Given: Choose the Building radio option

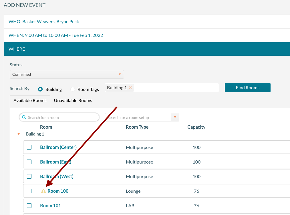Looking at the screenshot, I should (x=41, y=89).
